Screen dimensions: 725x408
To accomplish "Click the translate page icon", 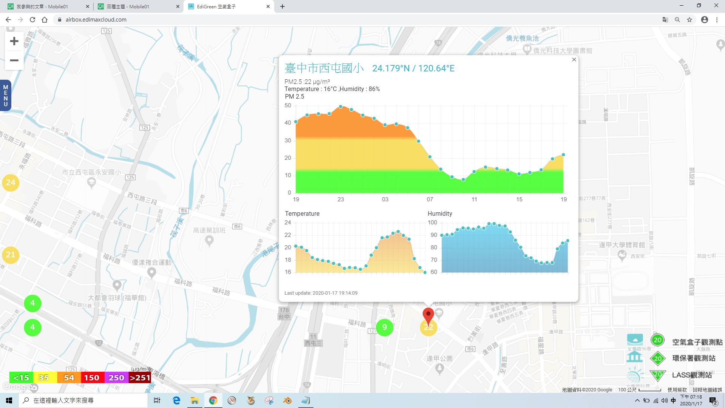I will coord(665,20).
